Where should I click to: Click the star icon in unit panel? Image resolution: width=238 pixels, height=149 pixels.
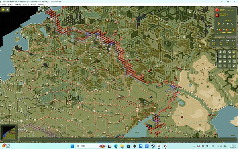point(217,30)
